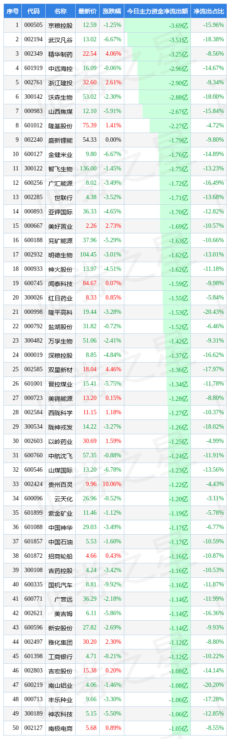Click 精华制药 price 22.54

[90, 54]
